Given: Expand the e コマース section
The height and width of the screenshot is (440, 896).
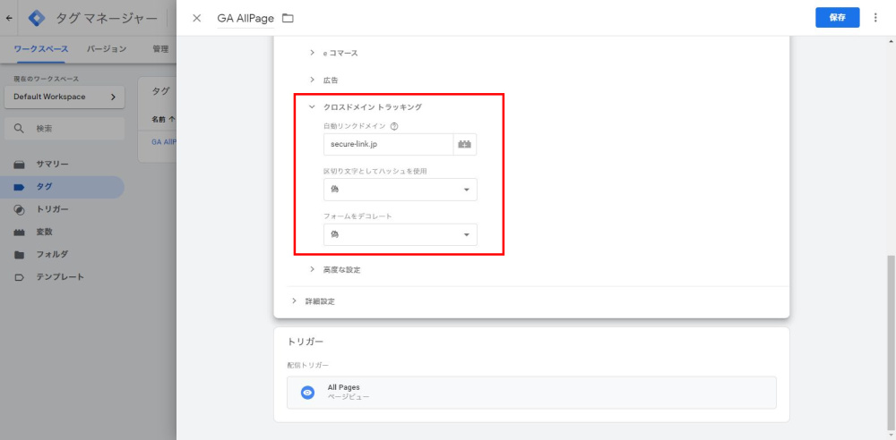Looking at the screenshot, I should pyautogui.click(x=312, y=53).
